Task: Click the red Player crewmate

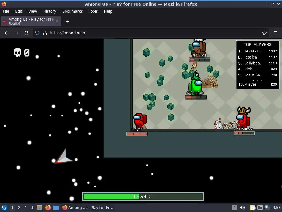Action: tap(140, 120)
